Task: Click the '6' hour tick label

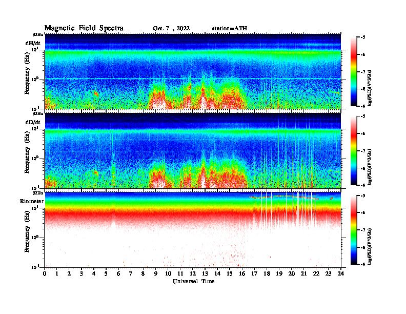Action: [x=118, y=274]
